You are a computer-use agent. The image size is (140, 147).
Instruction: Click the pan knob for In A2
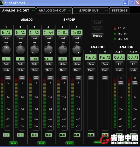[x=20, y=50]
